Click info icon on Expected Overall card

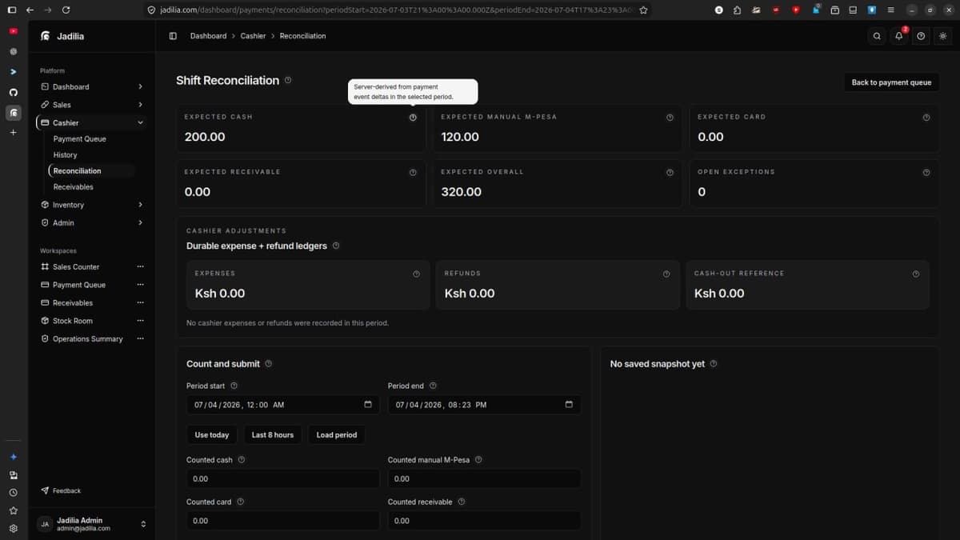coord(670,172)
